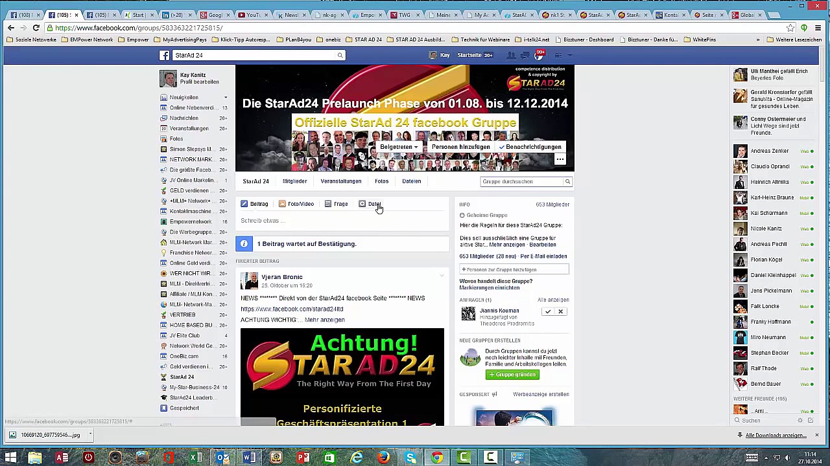Image resolution: width=830 pixels, height=466 pixels.
Task: Open Skype from the Windows taskbar
Action: coord(410,458)
